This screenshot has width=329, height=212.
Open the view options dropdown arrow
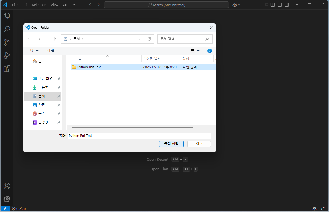(x=198, y=51)
